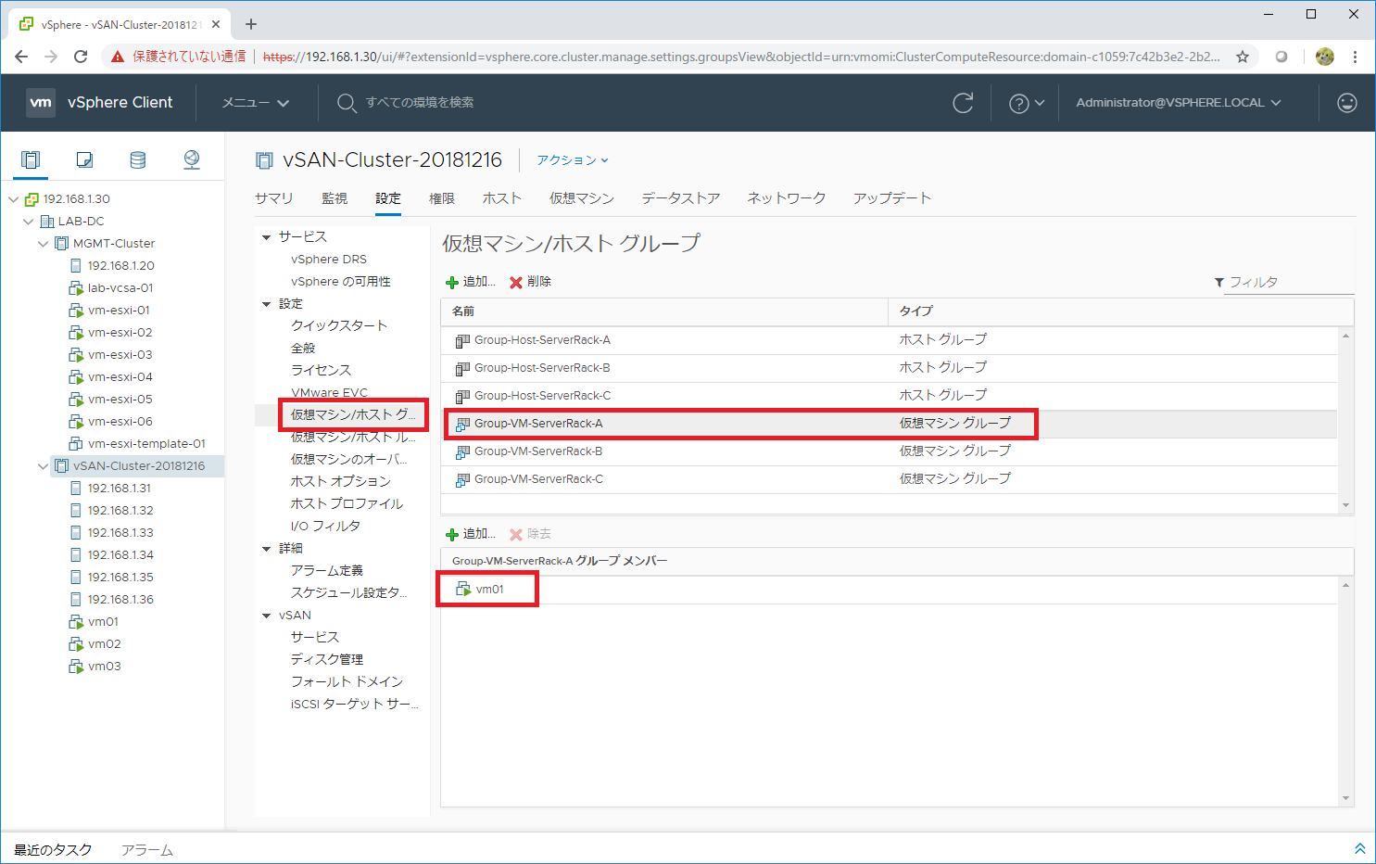Viewport: 1376px width, 864px height.
Task: Collapse the 192.168.1.30 vCenter tree node
Action: (13, 199)
